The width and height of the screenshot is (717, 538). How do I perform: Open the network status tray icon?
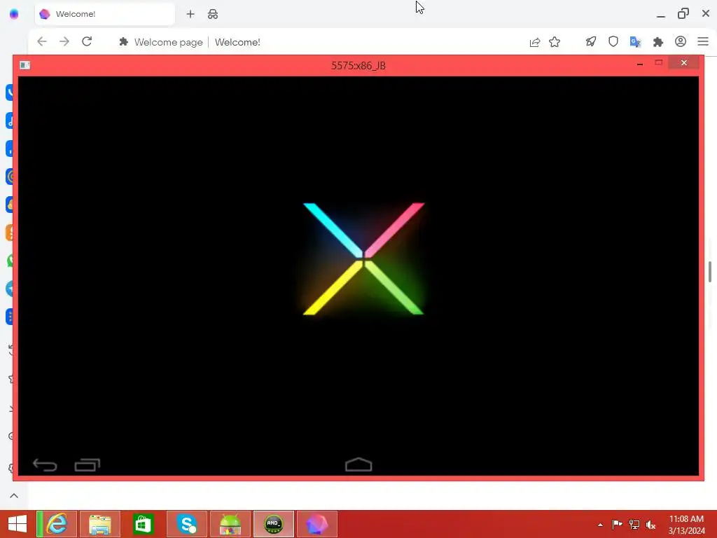(x=634, y=524)
